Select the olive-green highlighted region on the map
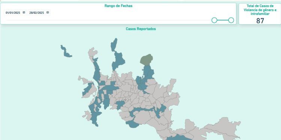This screenshot has width=281, height=140. [146, 60]
